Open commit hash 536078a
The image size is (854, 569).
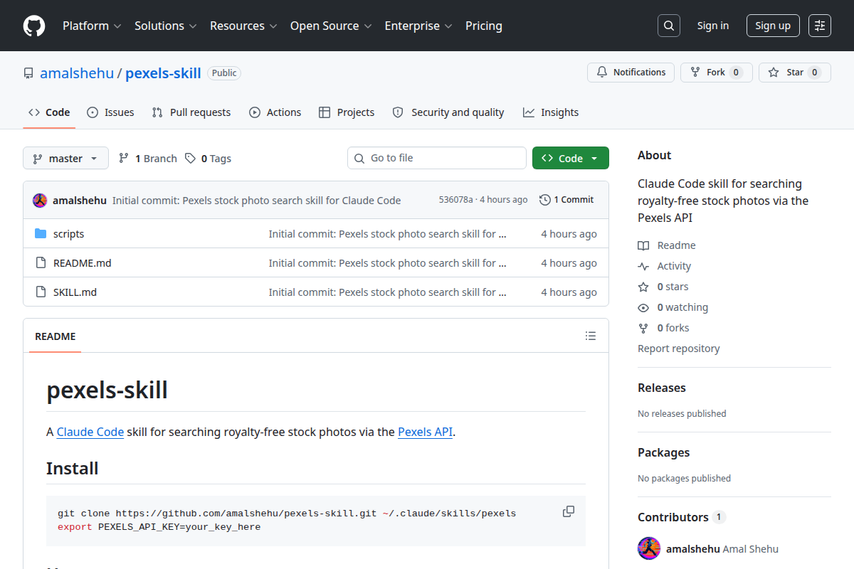pos(456,200)
